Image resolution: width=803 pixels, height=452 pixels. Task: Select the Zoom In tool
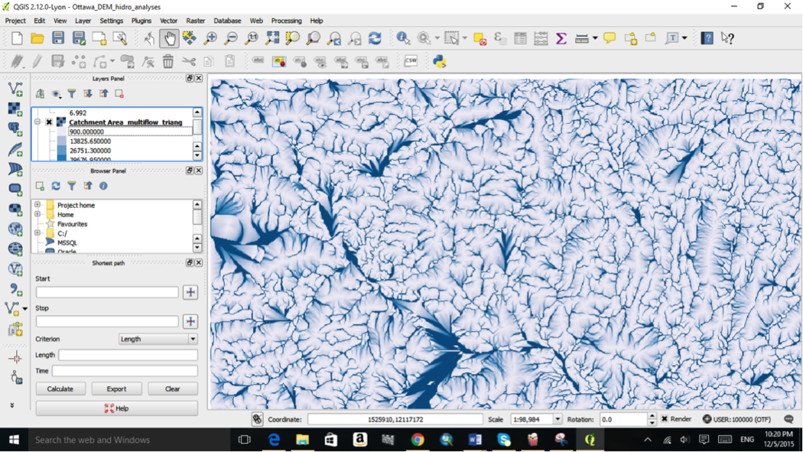tap(209, 37)
